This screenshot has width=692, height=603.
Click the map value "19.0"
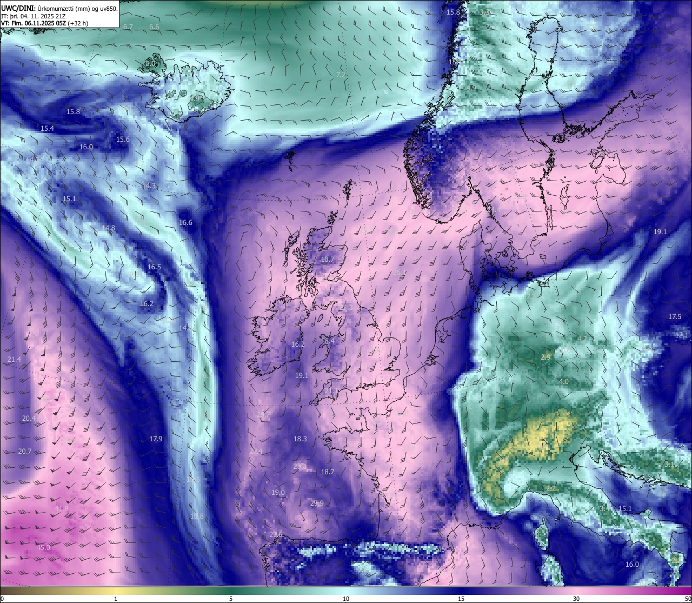point(278,492)
